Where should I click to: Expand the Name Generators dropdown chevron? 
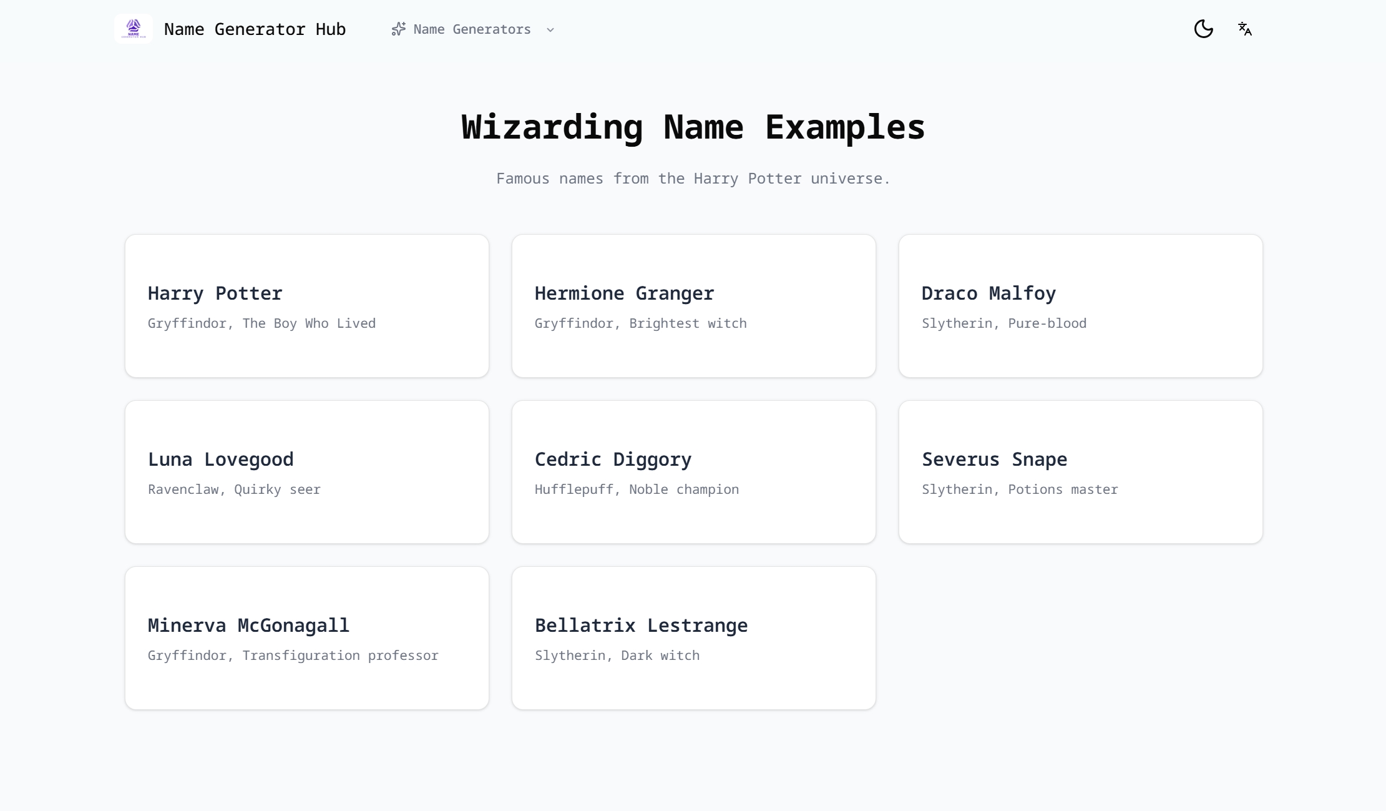pyautogui.click(x=550, y=30)
